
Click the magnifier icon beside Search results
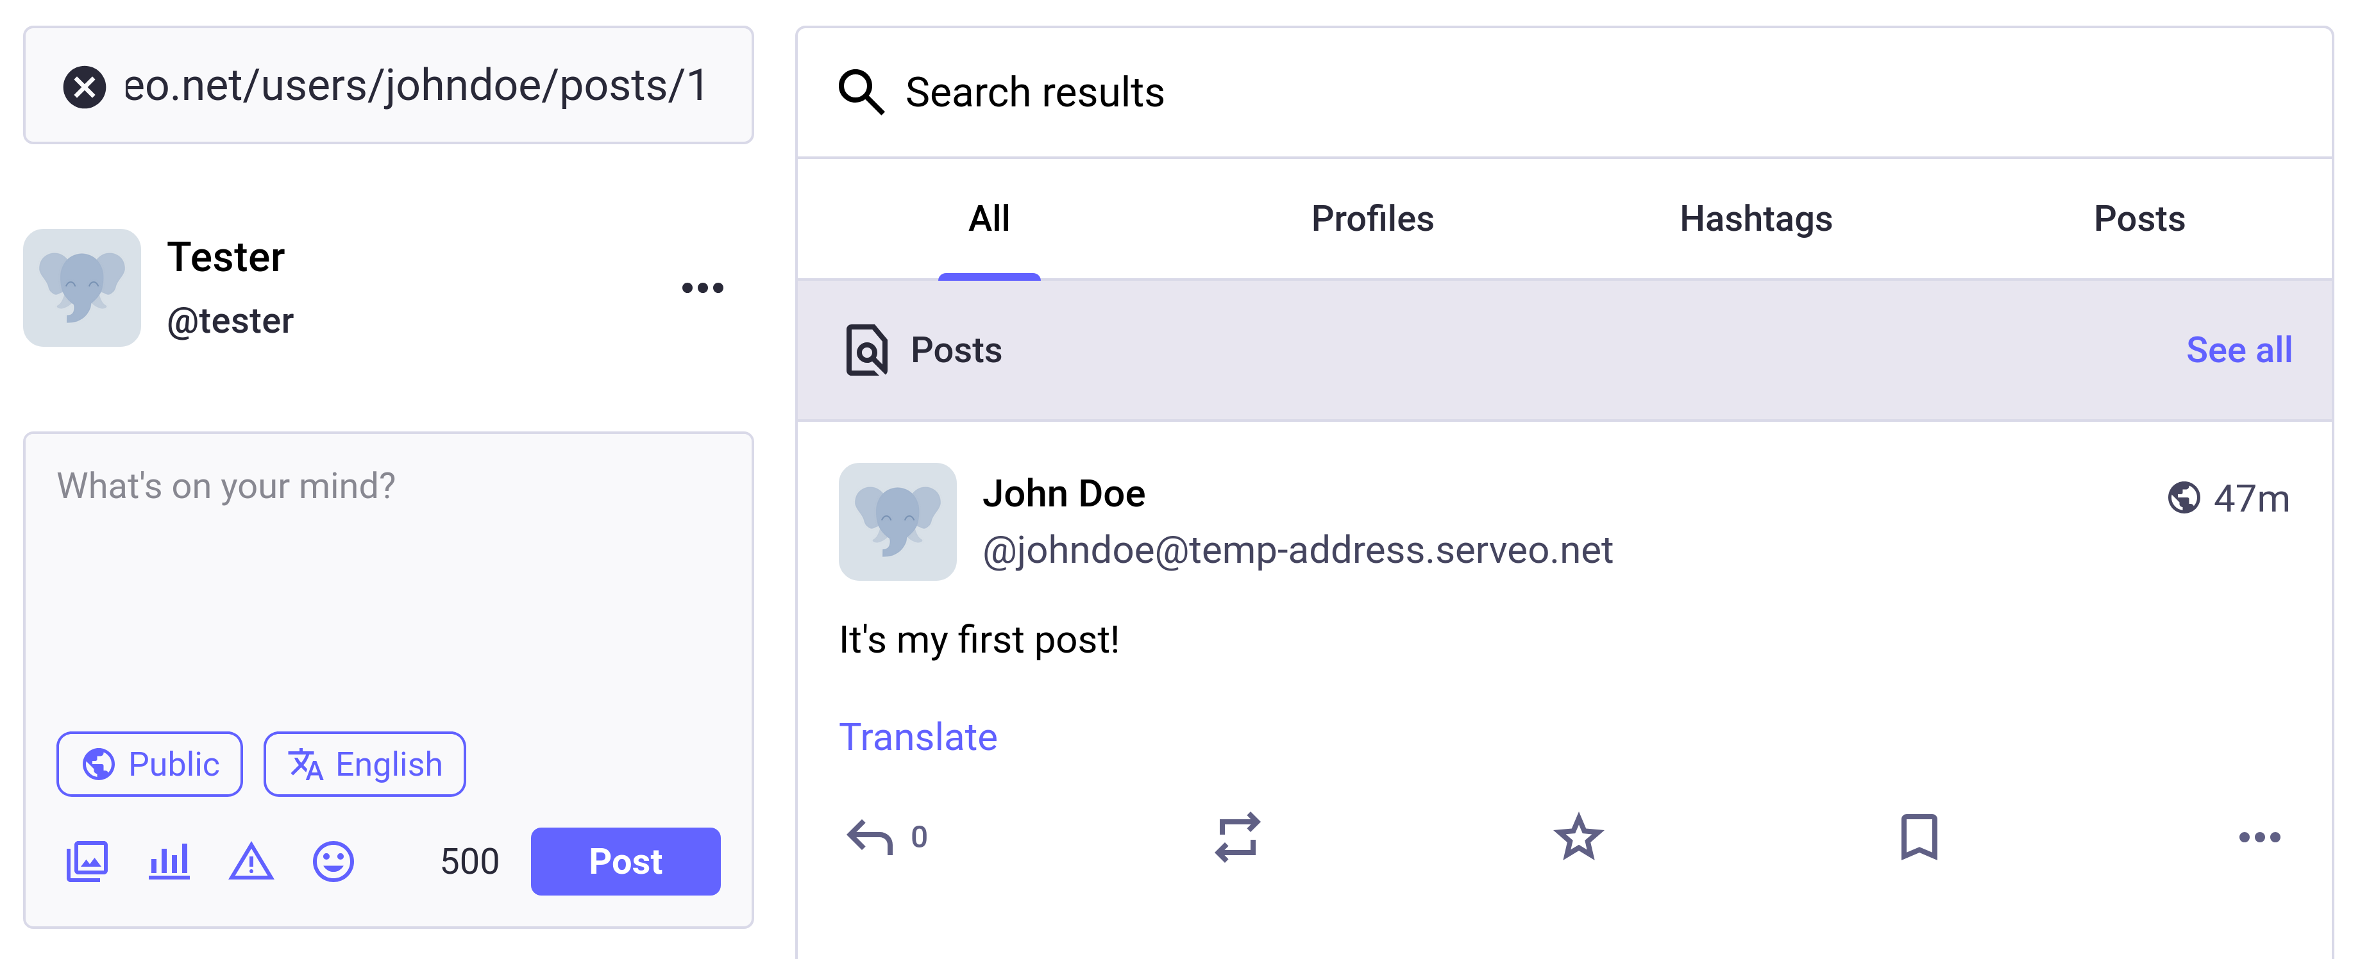(x=861, y=92)
